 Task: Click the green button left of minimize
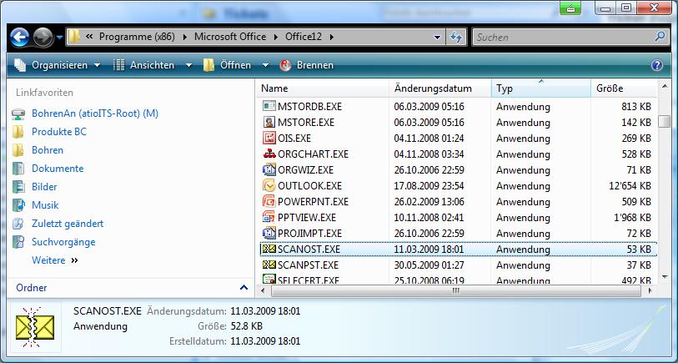coord(570,8)
